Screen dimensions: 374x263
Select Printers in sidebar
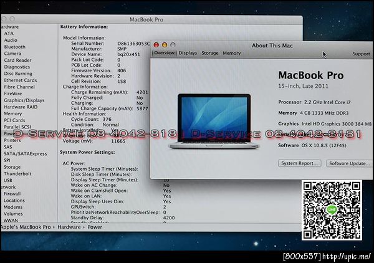pos(12,140)
